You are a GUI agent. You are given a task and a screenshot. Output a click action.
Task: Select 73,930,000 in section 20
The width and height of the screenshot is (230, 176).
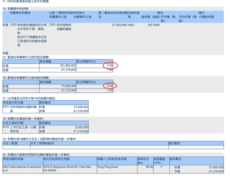pos(216,167)
